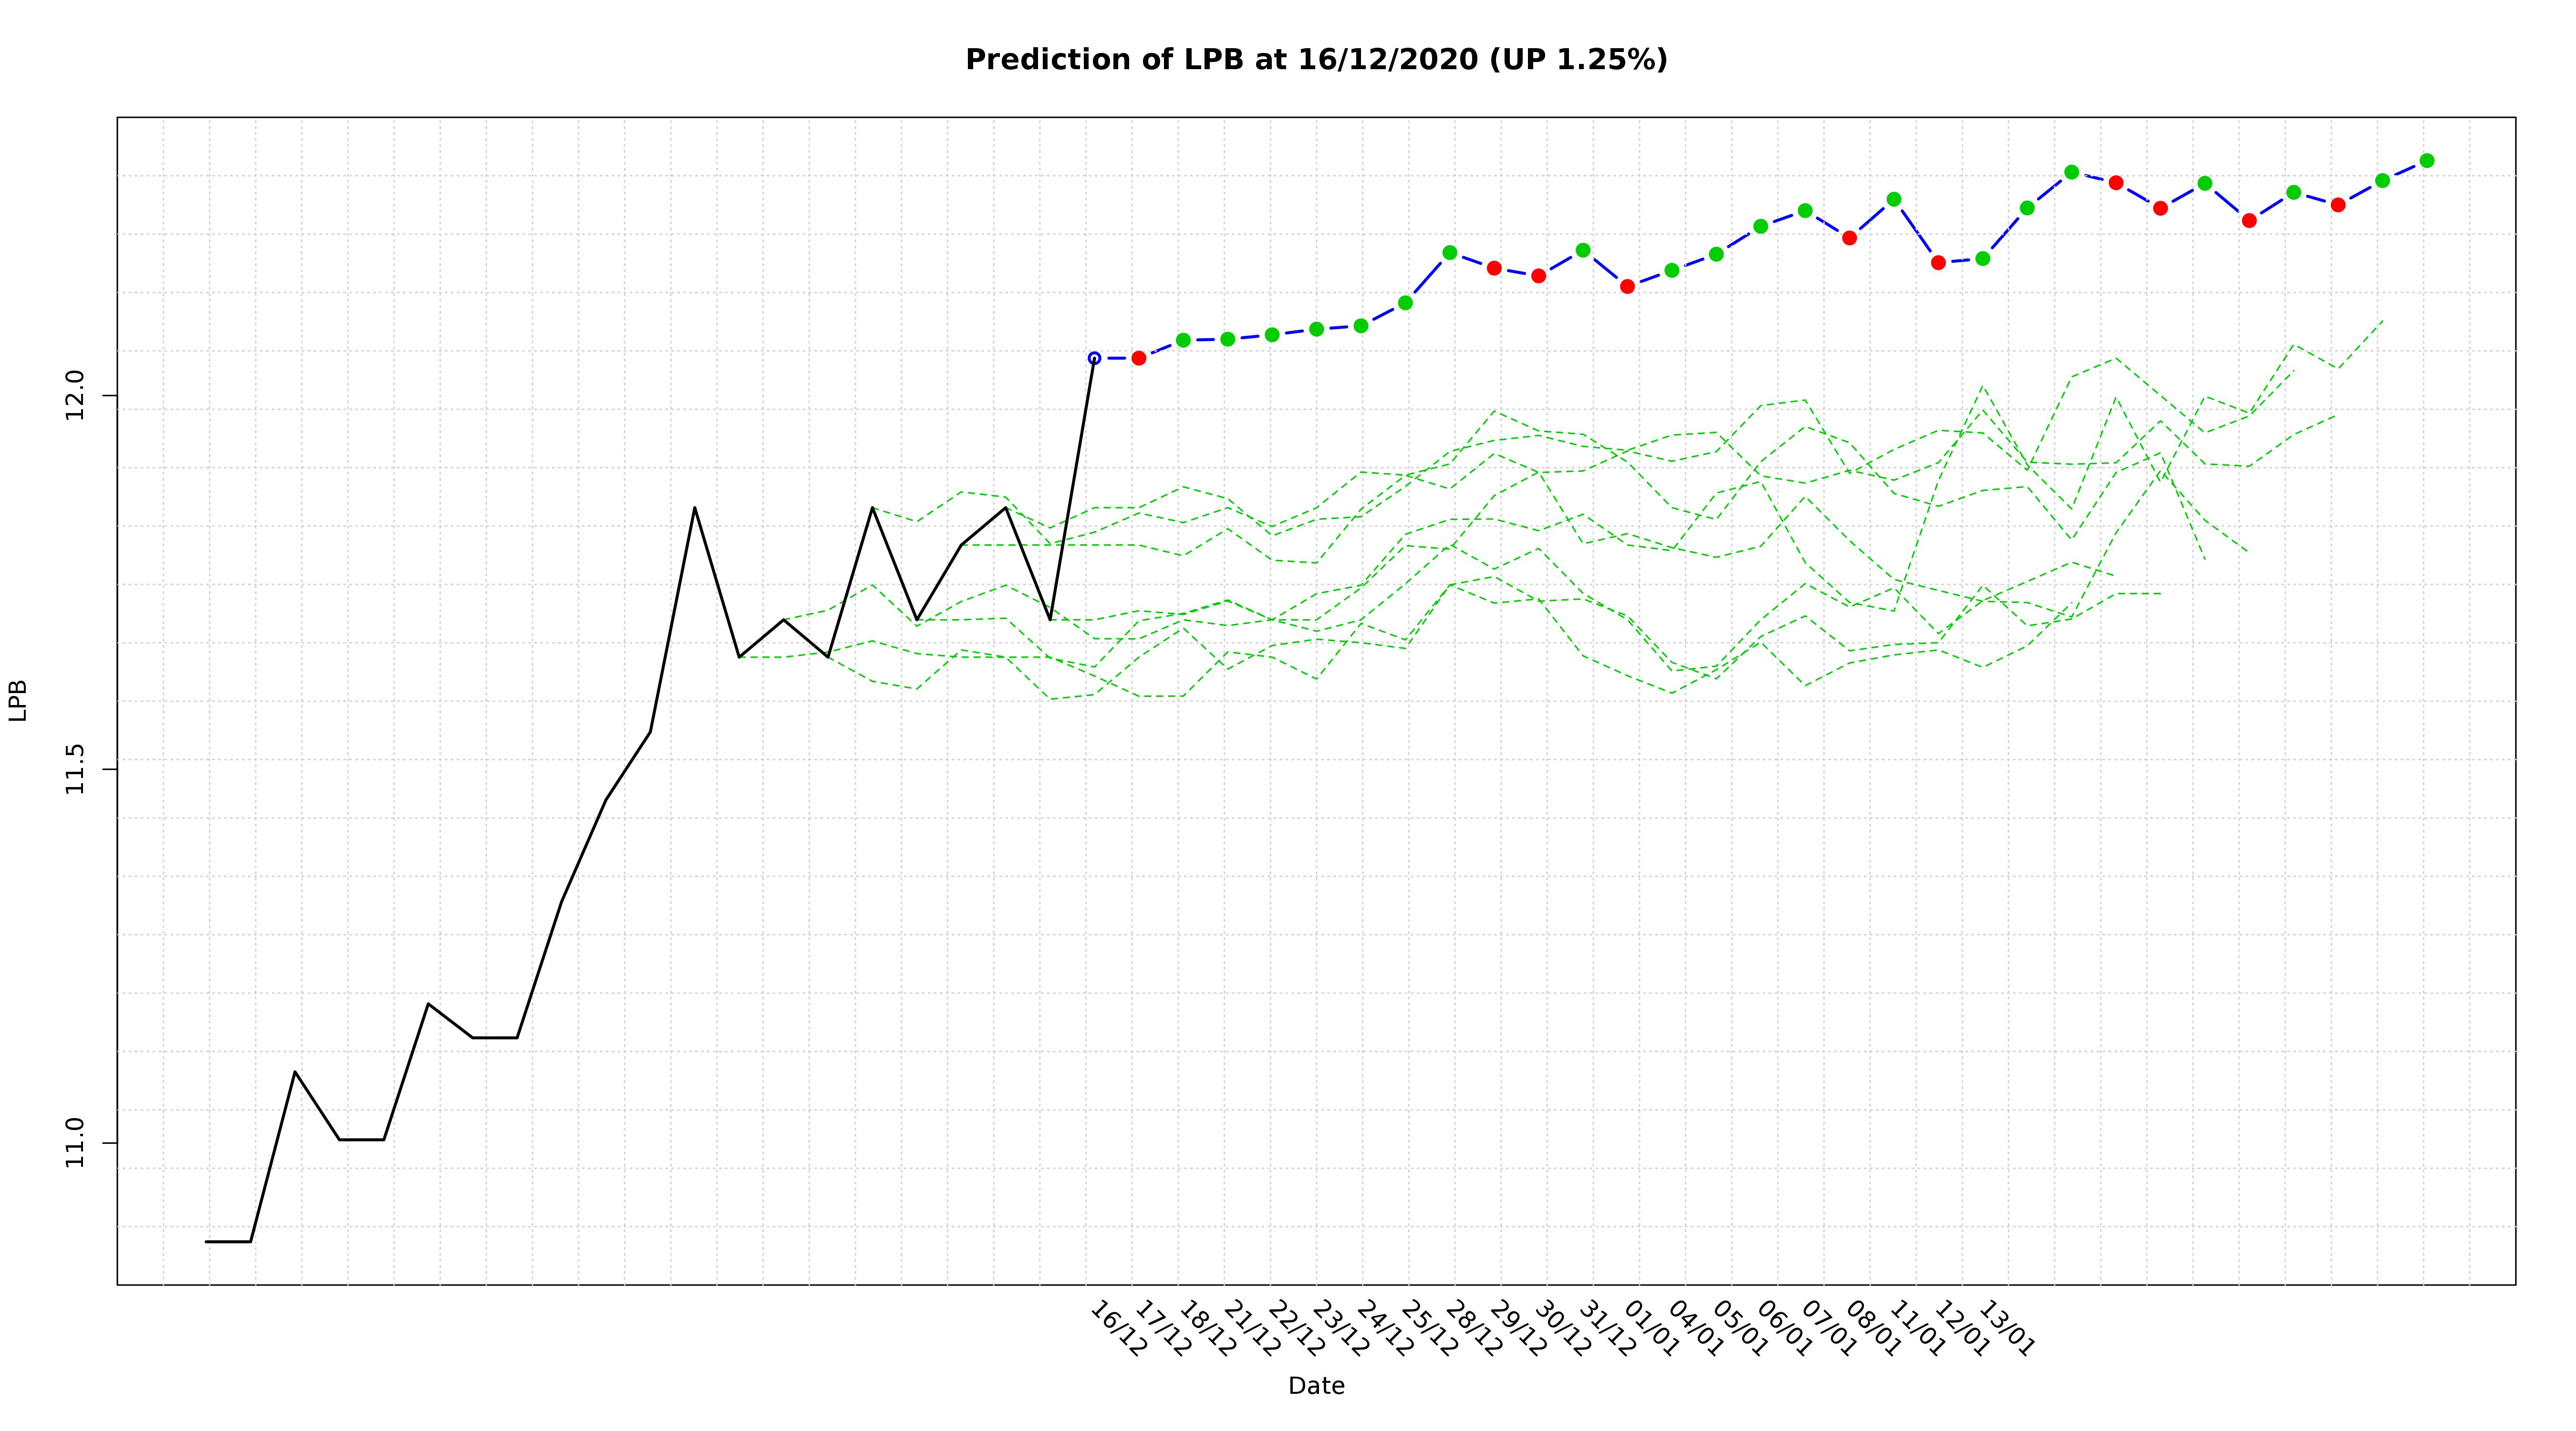
Task: Click the '25/12' date label
Action: pyautogui.click(x=1429, y=1329)
